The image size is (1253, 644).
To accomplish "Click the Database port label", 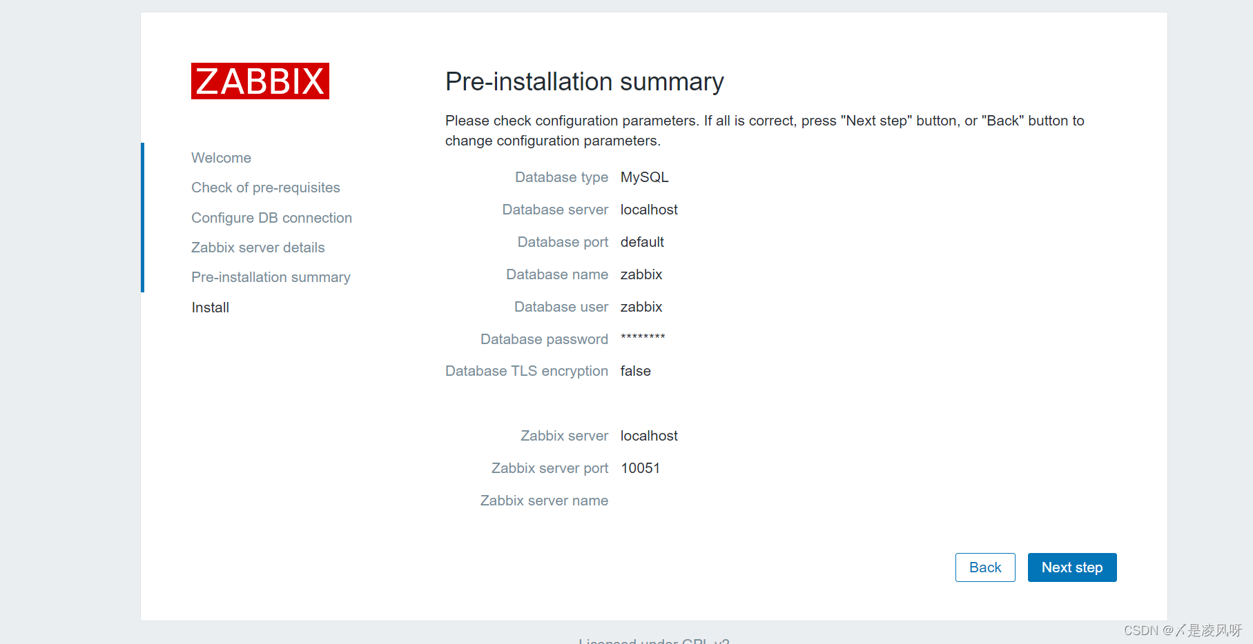I will [x=563, y=242].
